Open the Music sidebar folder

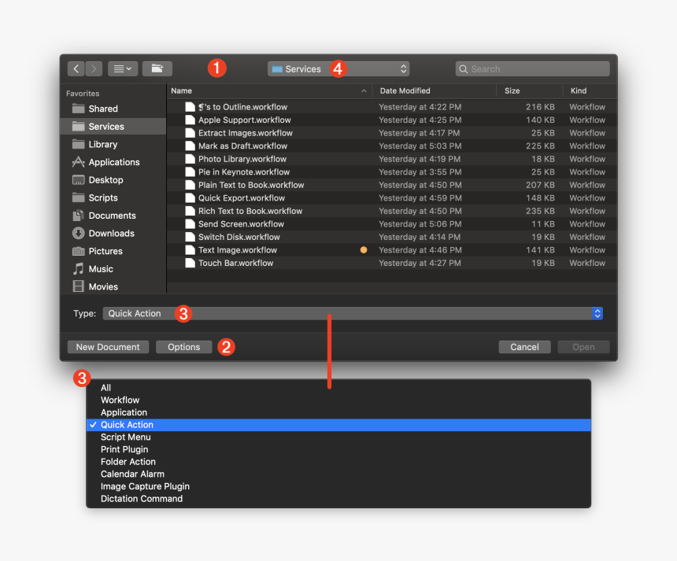pos(102,268)
